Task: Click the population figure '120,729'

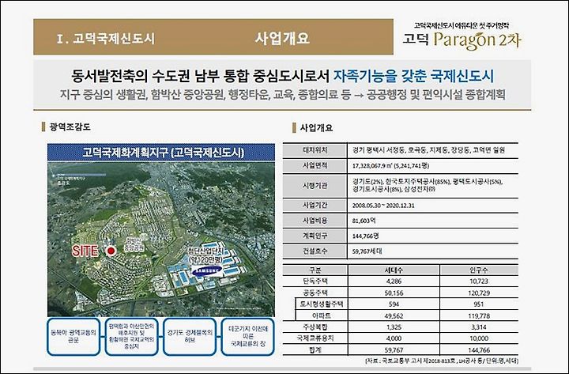Action: pos(479,293)
